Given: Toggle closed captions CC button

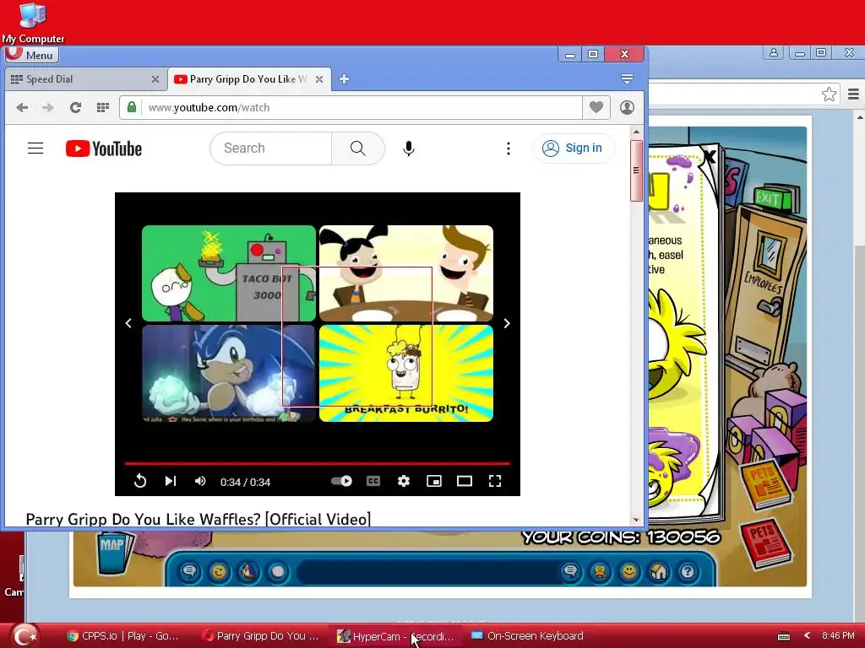Looking at the screenshot, I should tap(373, 481).
